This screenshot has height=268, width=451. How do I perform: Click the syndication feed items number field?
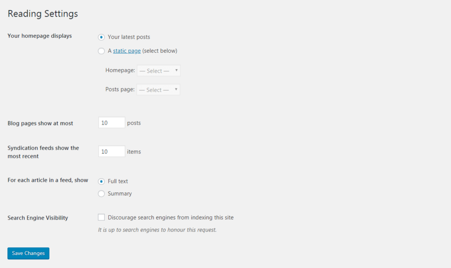click(x=111, y=151)
